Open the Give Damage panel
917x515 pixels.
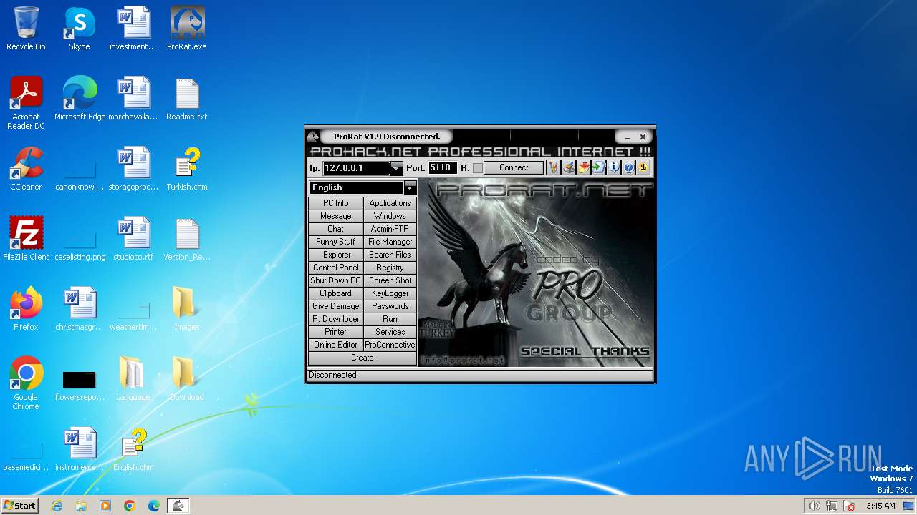point(335,306)
